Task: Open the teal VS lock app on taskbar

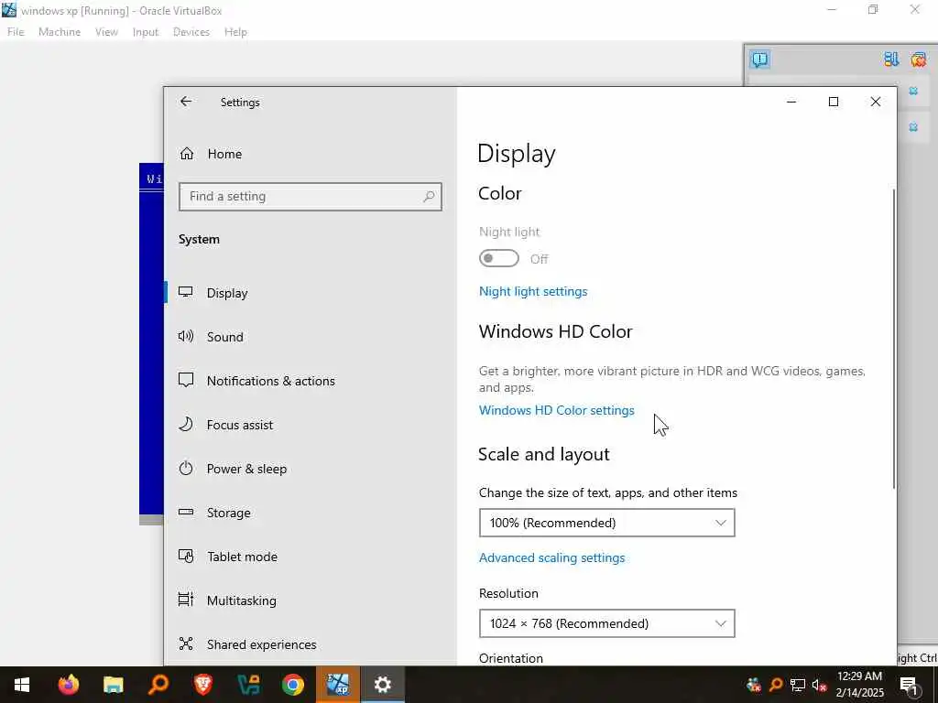Action: tap(248, 685)
